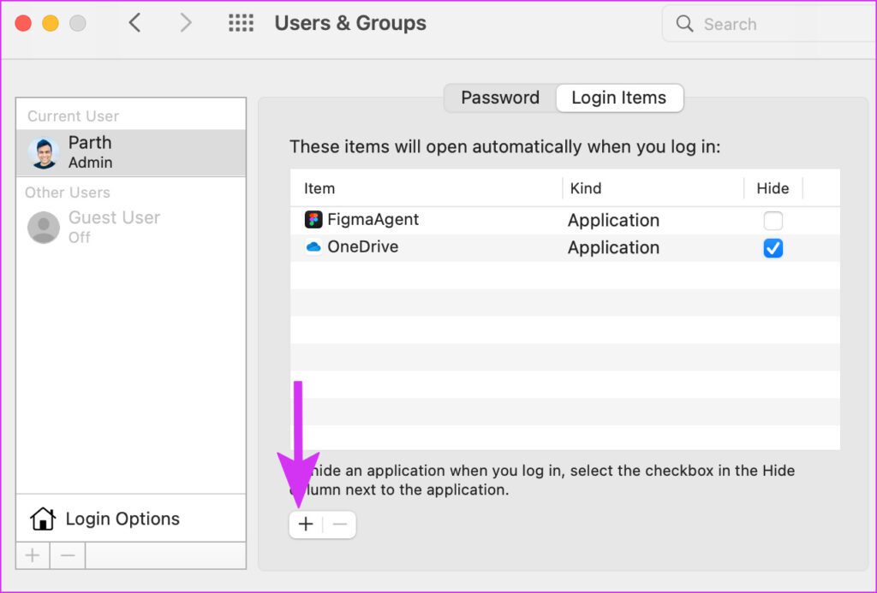877x593 pixels.
Task: Enable the Hide checkbox for FigmaAgent
Action: tap(773, 220)
